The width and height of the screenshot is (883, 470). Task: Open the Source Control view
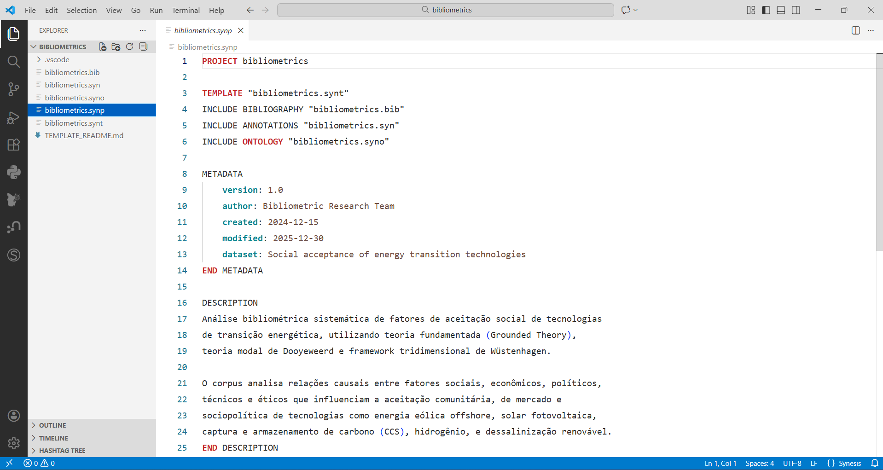pos(14,89)
